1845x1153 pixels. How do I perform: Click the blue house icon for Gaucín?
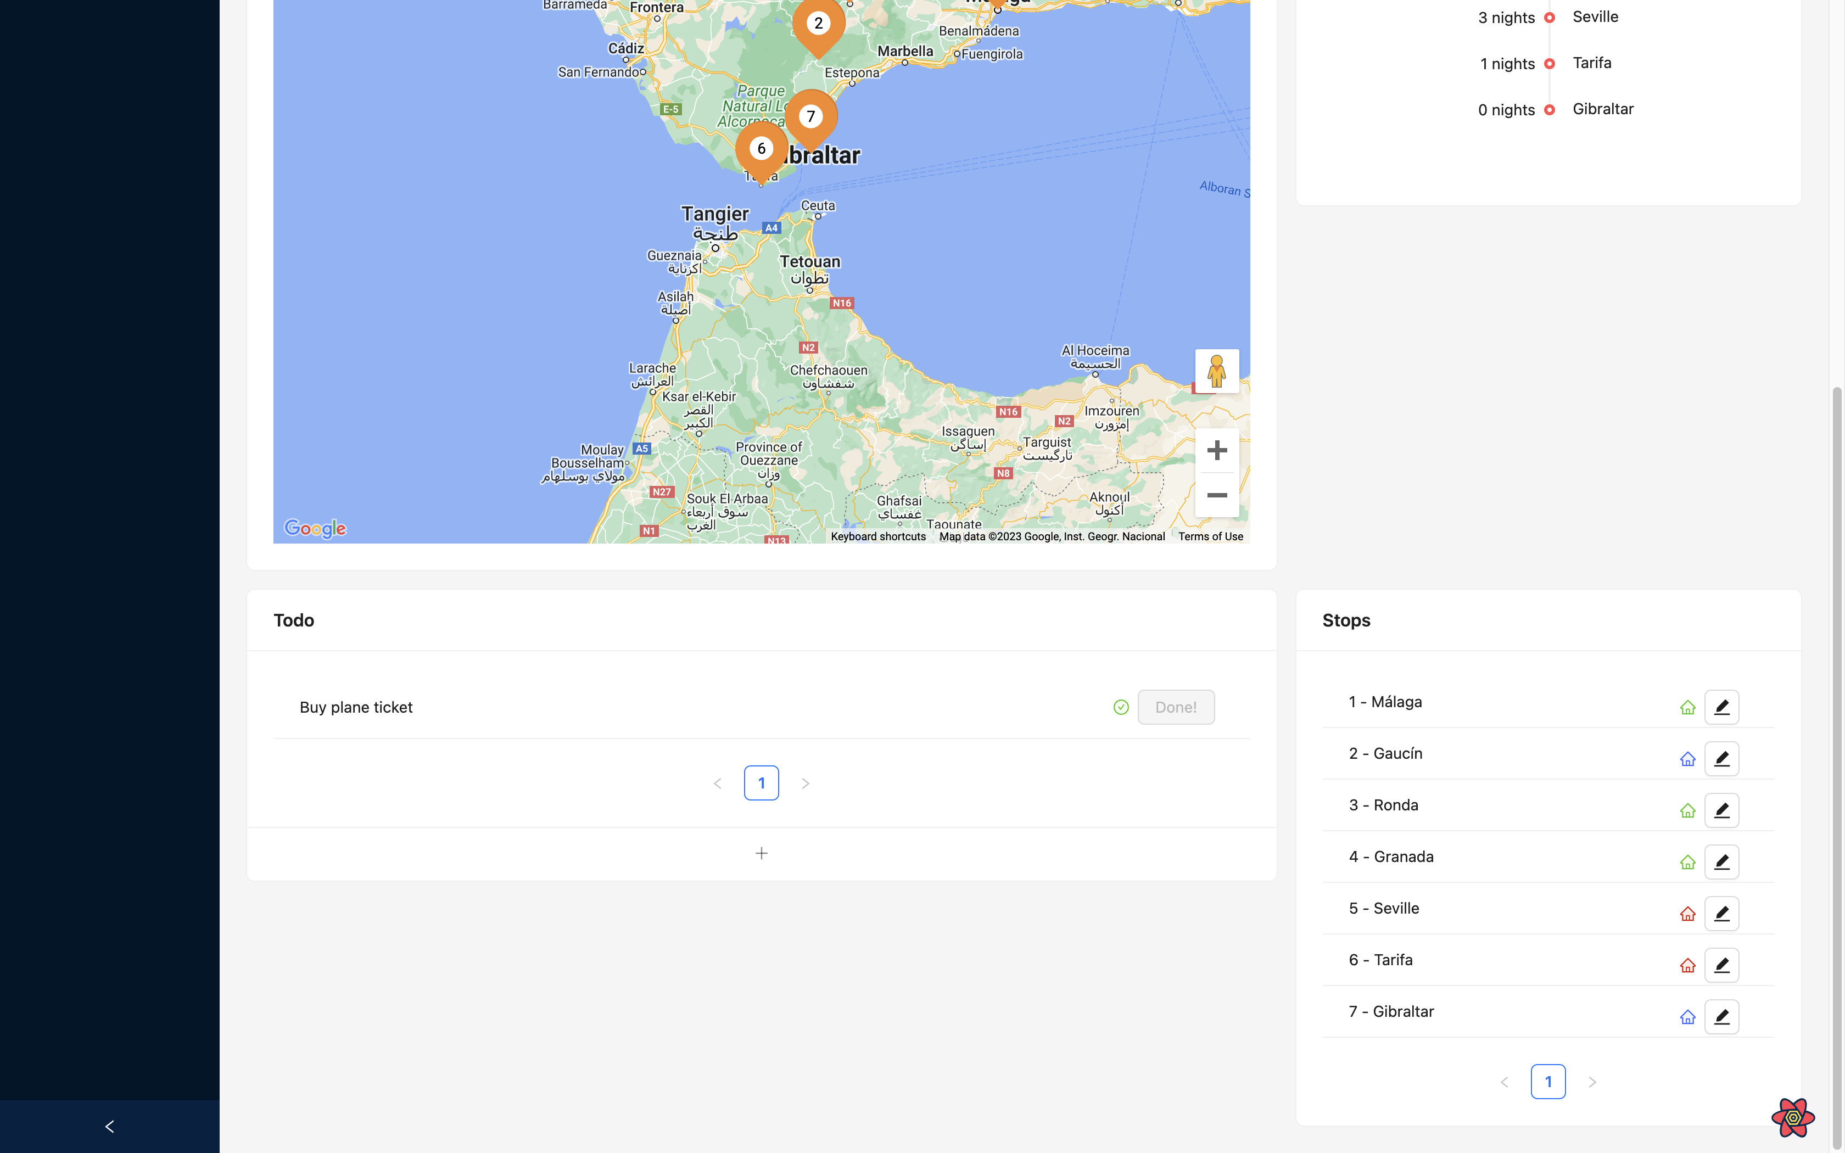click(1687, 759)
